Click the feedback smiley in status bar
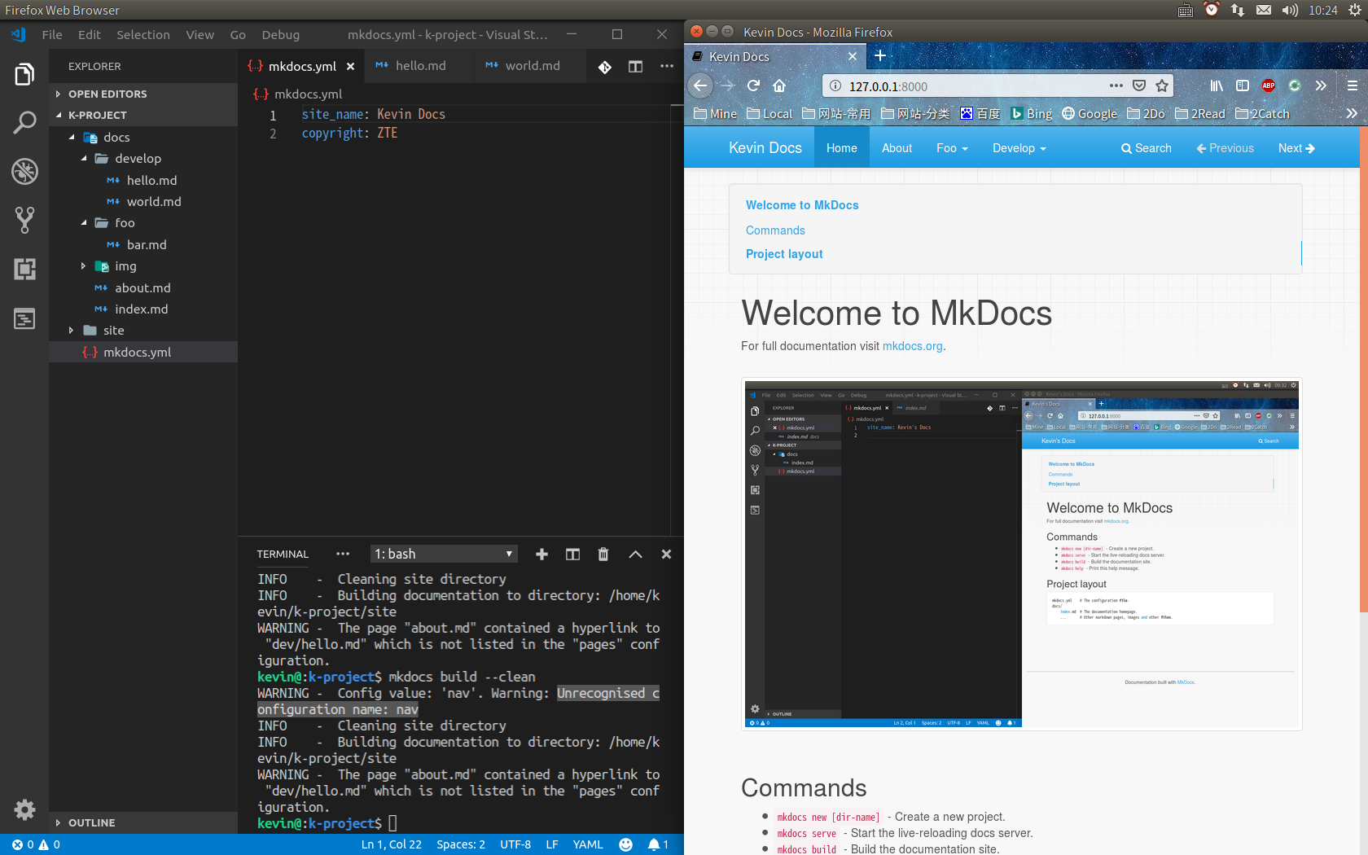 (x=625, y=844)
